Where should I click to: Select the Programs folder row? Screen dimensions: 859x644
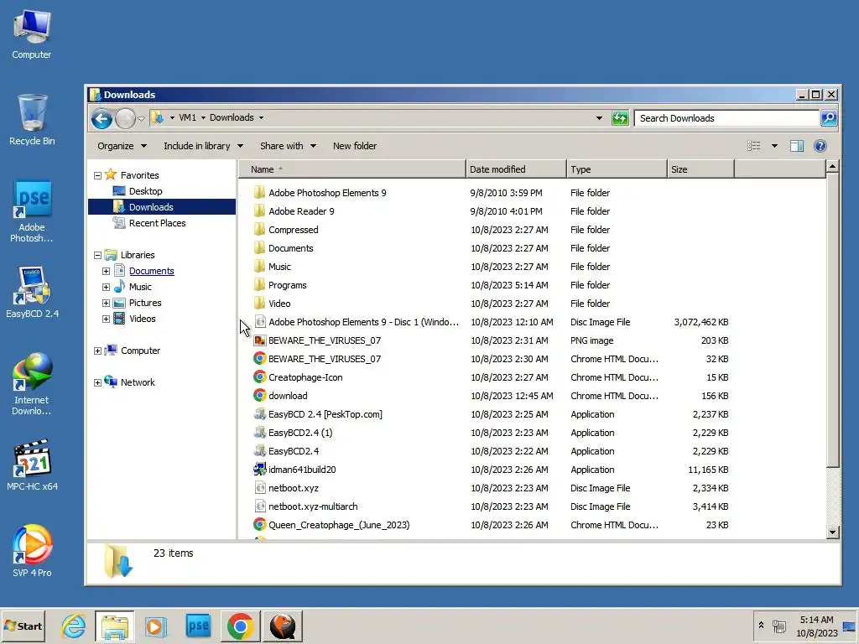[492, 285]
